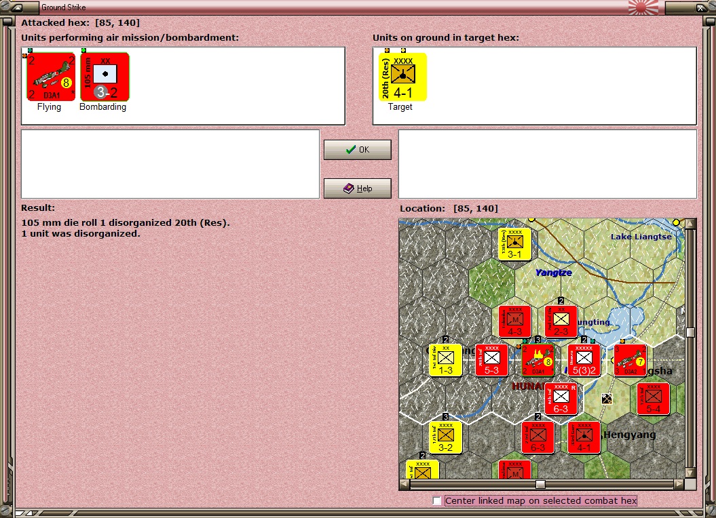The height and width of the screenshot is (518, 716).
Task: Click the red 6-3 unit marked R
Action: click(561, 399)
